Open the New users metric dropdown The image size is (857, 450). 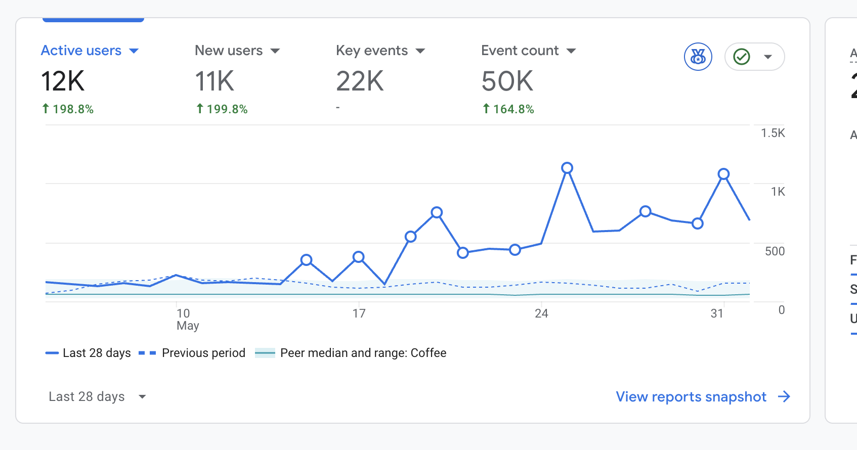point(237,51)
